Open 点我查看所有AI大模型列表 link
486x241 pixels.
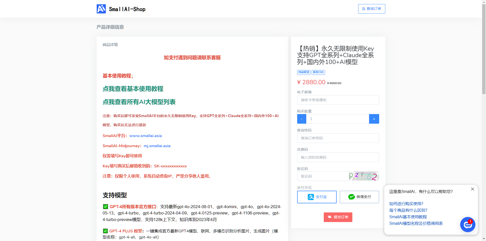click(139, 102)
